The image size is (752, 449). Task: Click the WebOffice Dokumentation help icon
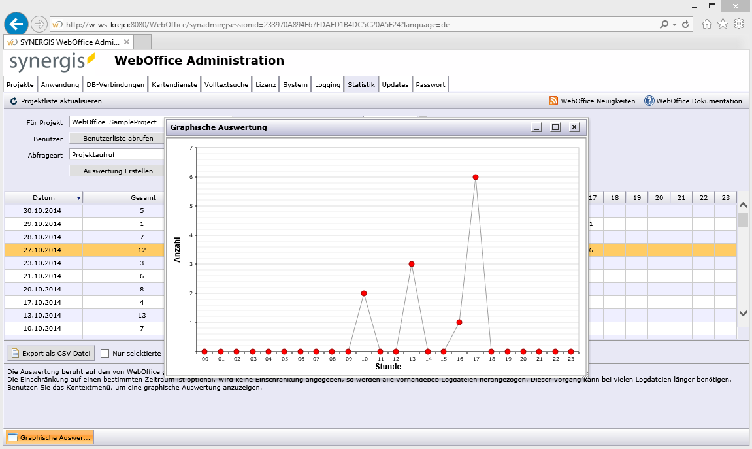point(649,101)
